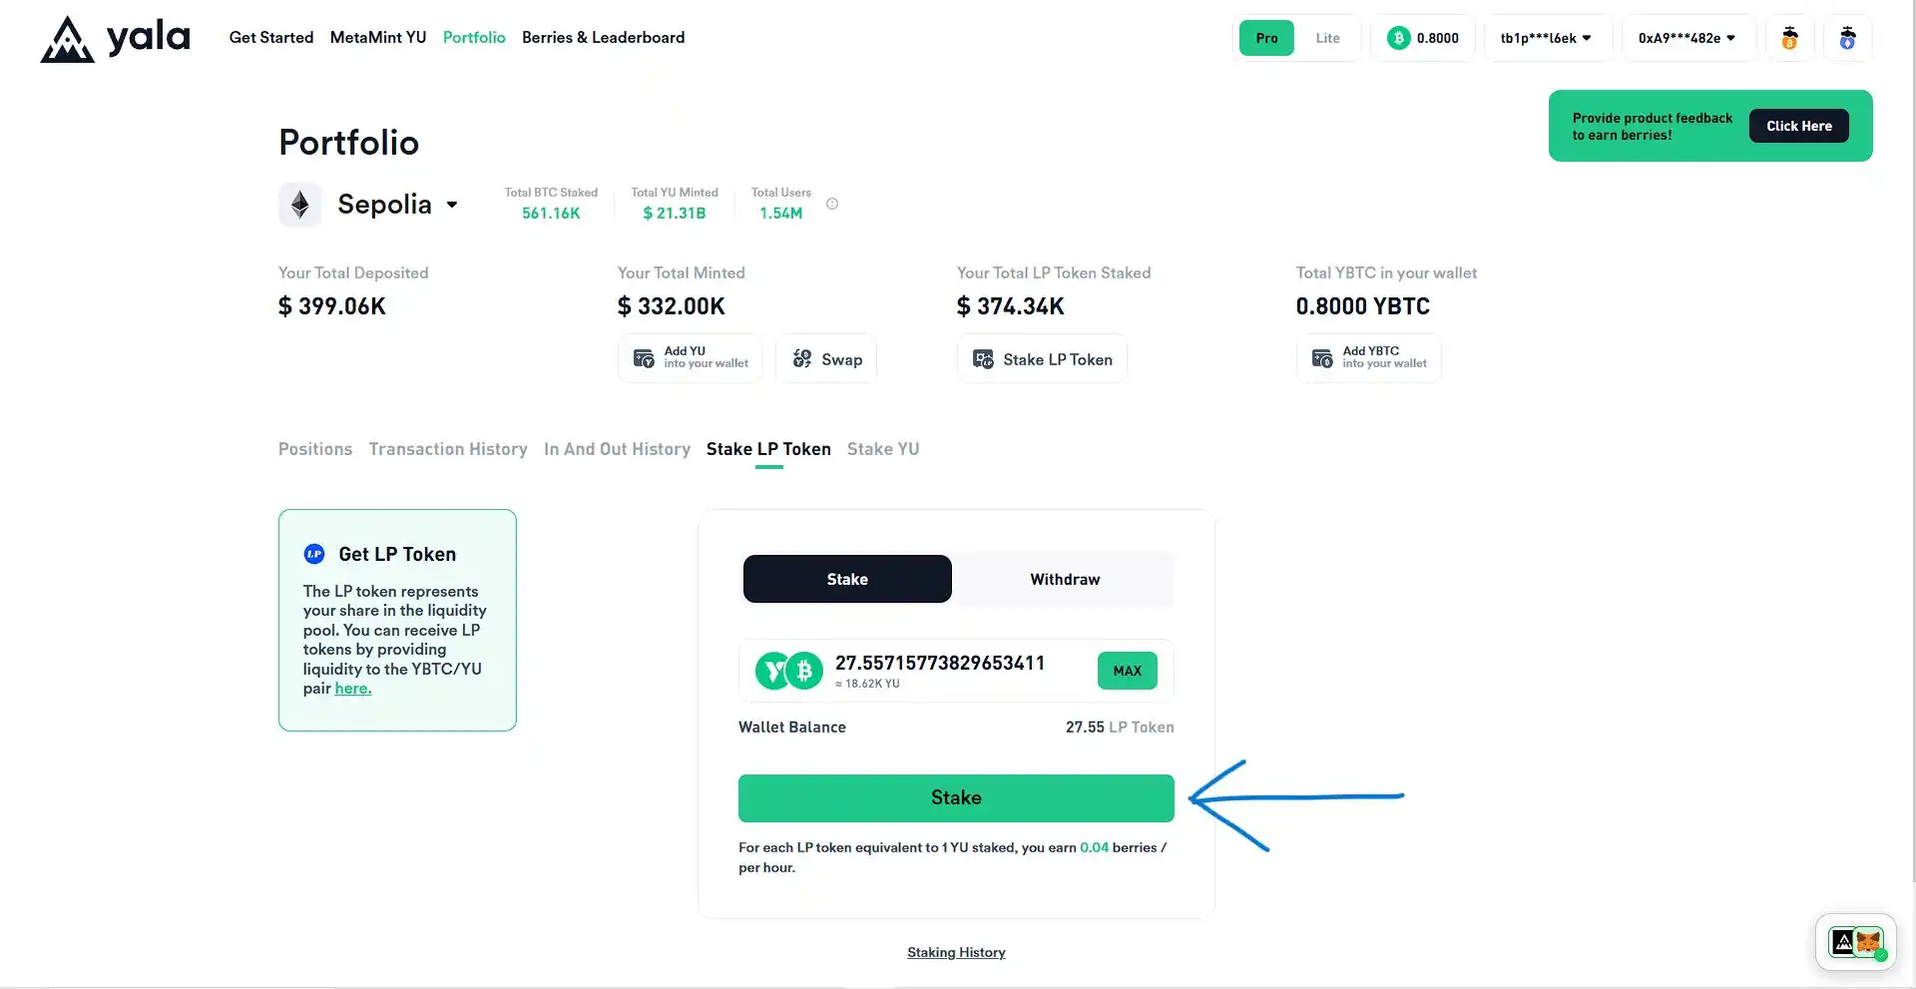This screenshot has width=1916, height=989.
Task: Click the Swap arrows icon
Action: tap(802, 358)
